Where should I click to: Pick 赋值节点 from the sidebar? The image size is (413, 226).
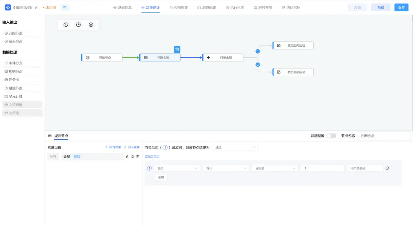pyautogui.click(x=22, y=88)
